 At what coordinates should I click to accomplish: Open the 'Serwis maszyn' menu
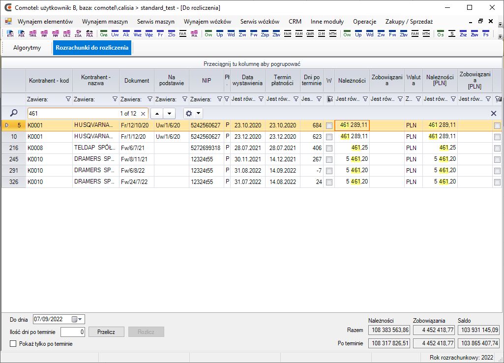tap(155, 22)
